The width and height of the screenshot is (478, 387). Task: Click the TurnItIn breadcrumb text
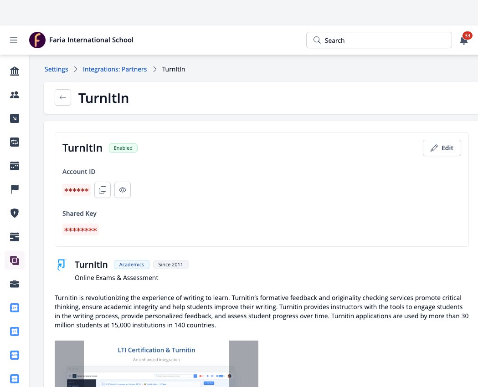pos(174,69)
